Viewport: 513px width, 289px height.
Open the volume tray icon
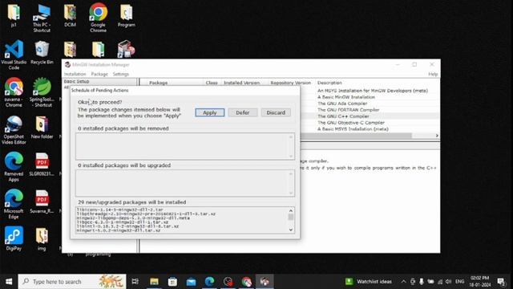tap(449, 282)
